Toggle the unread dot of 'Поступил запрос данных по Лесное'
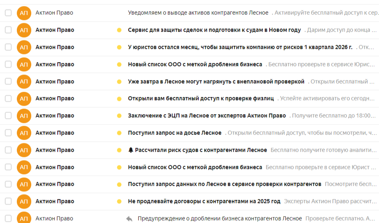 click(x=119, y=184)
